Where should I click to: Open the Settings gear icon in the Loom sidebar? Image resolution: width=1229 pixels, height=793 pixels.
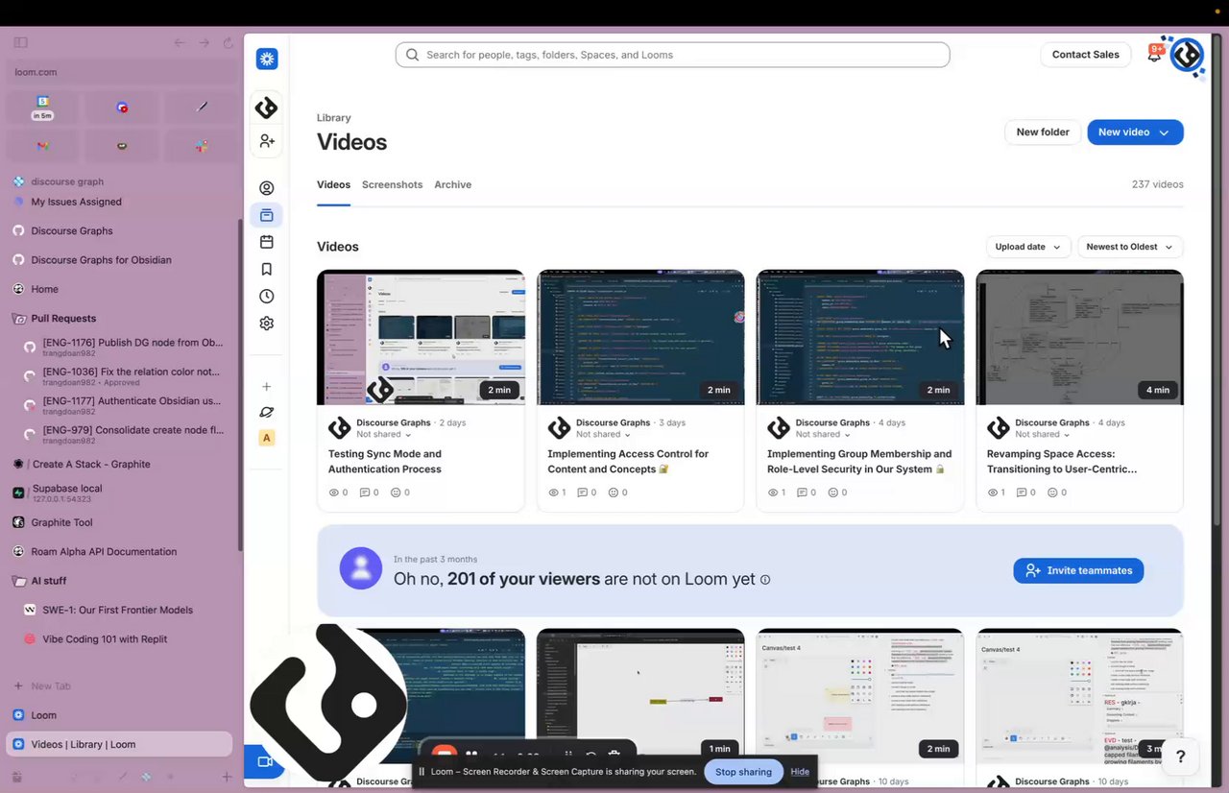(x=267, y=324)
